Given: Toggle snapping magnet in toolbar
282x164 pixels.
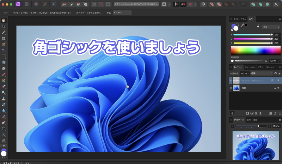Looking at the screenshot, I should click(x=190, y=4).
